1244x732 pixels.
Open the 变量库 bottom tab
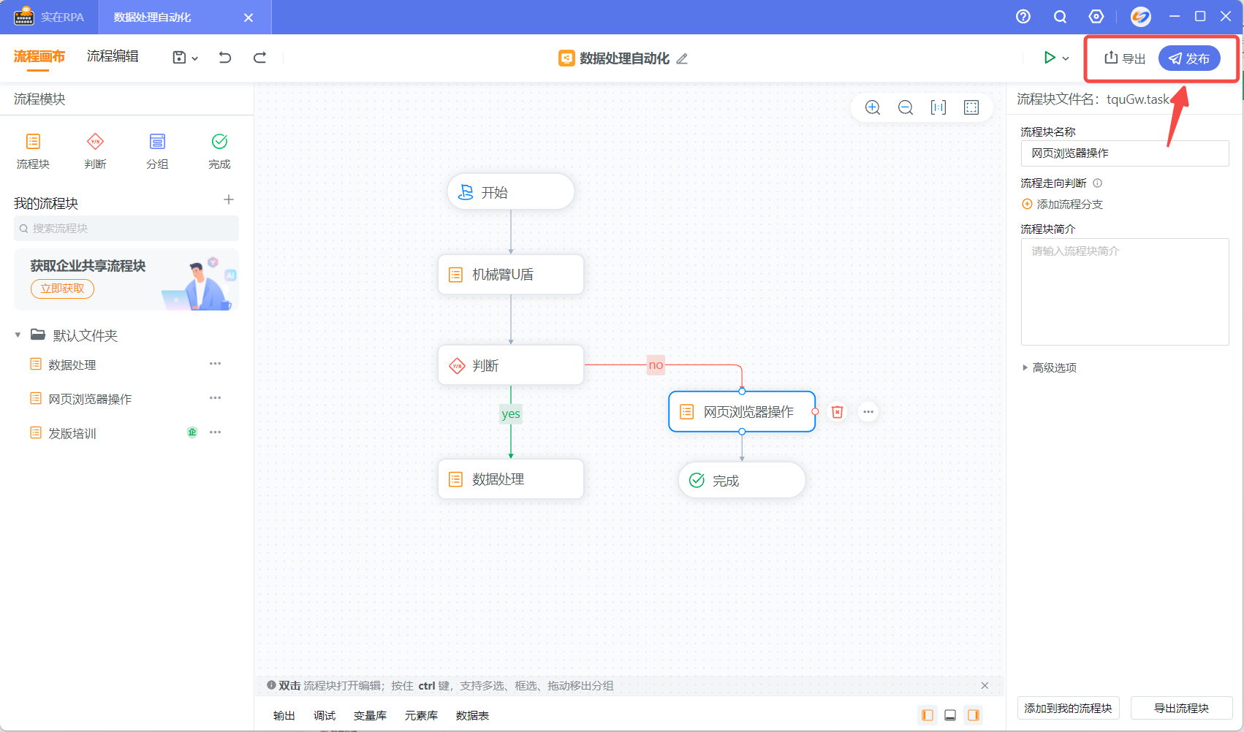(370, 716)
